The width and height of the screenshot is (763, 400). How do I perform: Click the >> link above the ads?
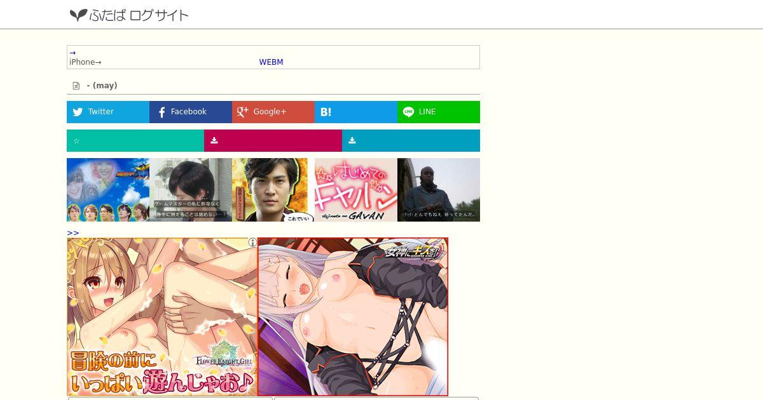(73, 233)
